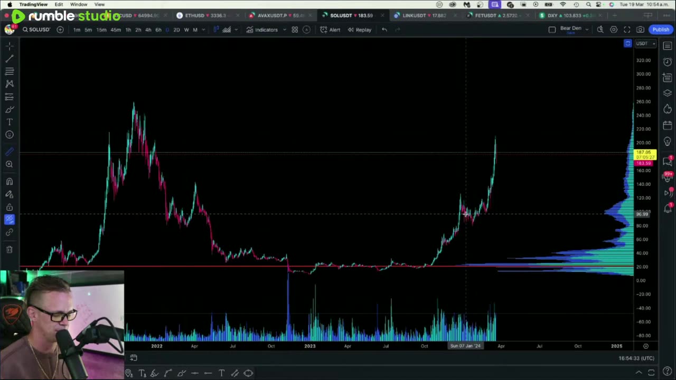This screenshot has height=380, width=676.
Task: Take a chart snapshot with camera icon
Action: (x=640, y=30)
